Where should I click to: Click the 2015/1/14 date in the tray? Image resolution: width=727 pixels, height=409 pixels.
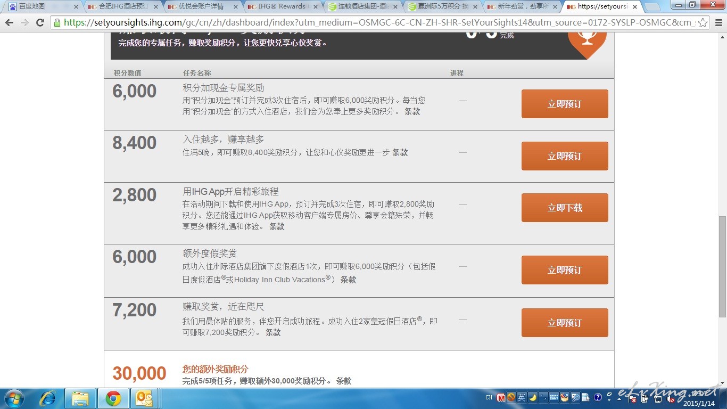click(700, 403)
